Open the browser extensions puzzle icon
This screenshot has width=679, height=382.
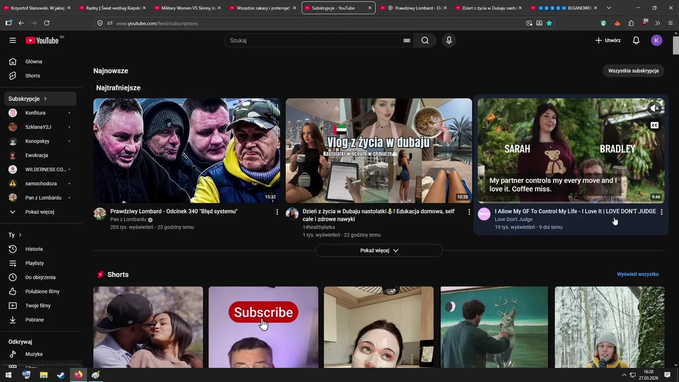tap(631, 23)
